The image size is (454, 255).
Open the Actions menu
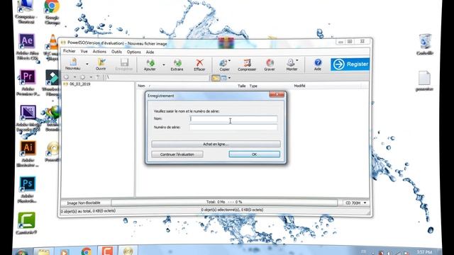point(99,52)
